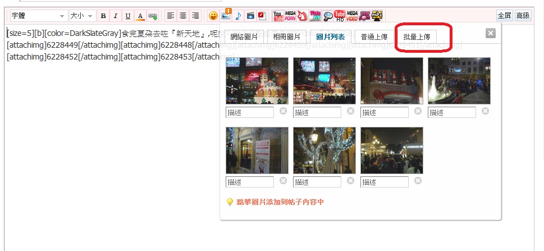Switch to 批量上傳 tab

pyautogui.click(x=417, y=37)
